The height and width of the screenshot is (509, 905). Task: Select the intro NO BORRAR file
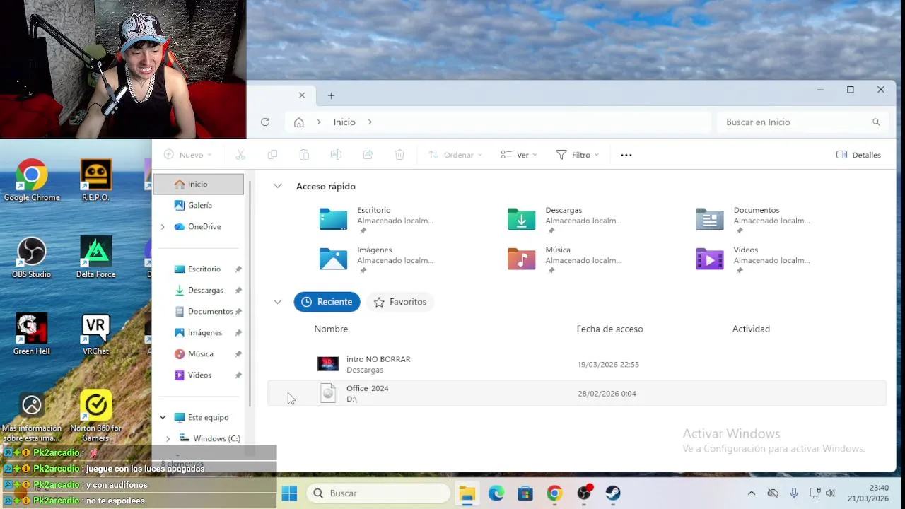coord(576,365)
